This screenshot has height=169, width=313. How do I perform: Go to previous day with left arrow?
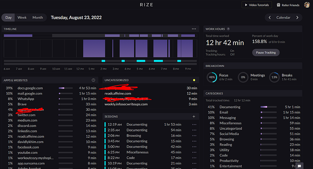(x=270, y=18)
